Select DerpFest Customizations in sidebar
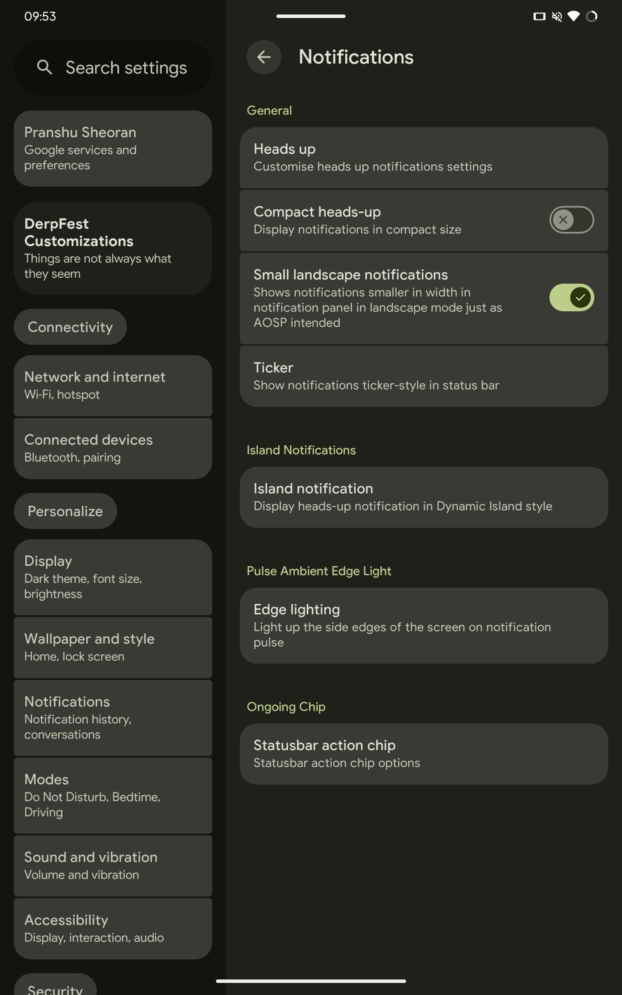 coord(113,248)
